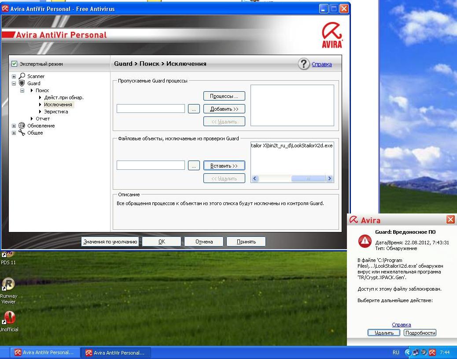The image size is (457, 359).
Task: Expand hidden tray icons arrow
Action: 408,352
